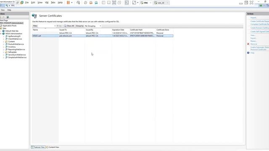
Task: Click the unity mode icon
Action: tap(119, 3)
